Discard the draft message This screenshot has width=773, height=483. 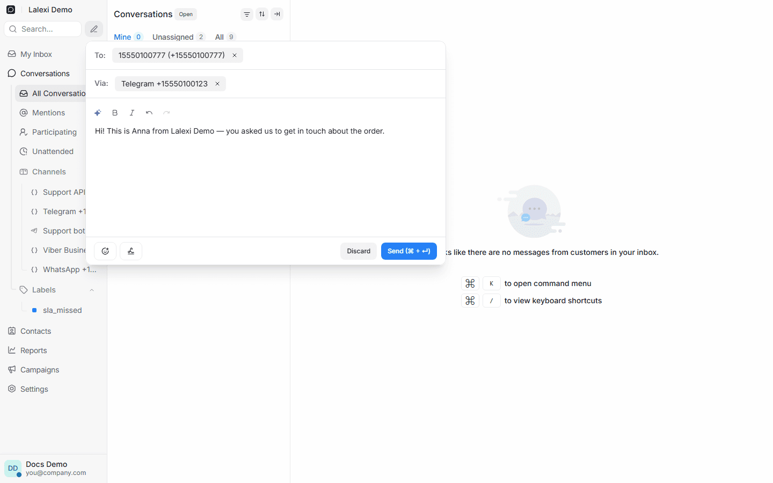(359, 251)
